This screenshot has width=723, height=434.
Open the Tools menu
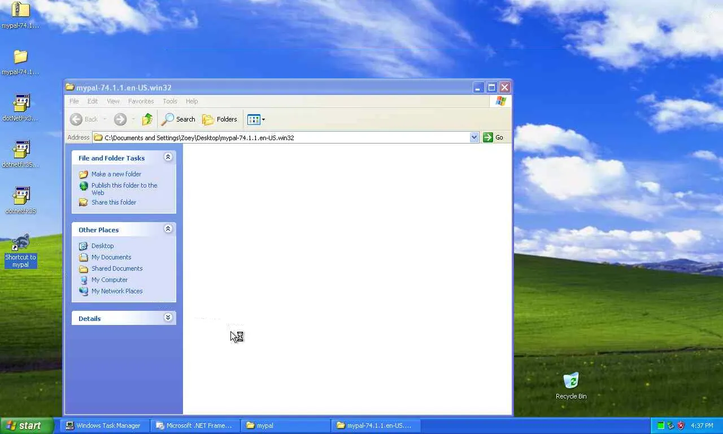point(170,101)
